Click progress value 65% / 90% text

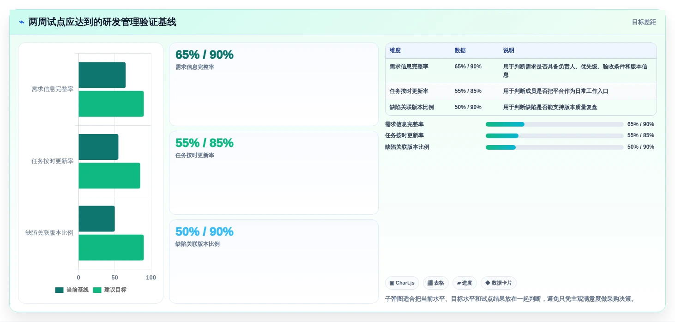[x=641, y=124]
